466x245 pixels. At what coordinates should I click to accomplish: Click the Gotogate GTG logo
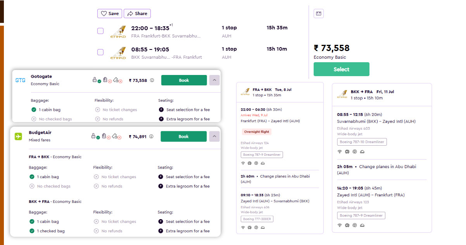(20, 80)
